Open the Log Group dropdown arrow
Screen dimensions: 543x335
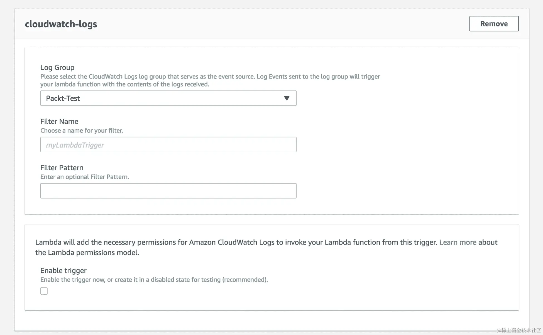pos(287,98)
